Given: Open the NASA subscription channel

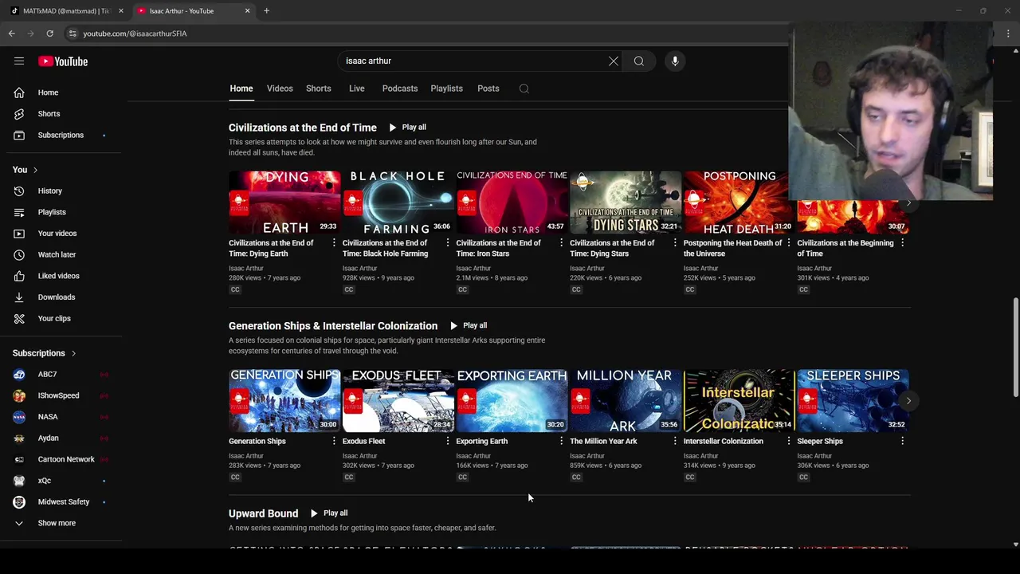Looking at the screenshot, I should point(61,416).
